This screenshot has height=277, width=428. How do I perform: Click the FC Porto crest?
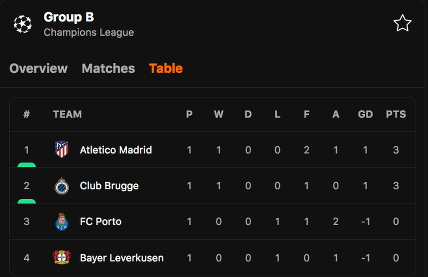point(62,222)
